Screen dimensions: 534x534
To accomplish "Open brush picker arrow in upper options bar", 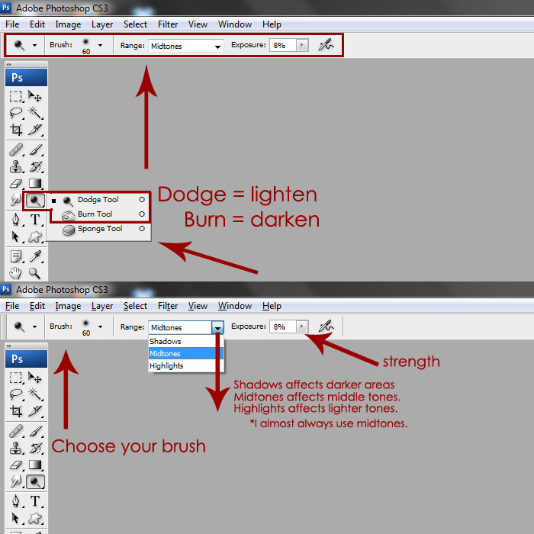I will 100,45.
